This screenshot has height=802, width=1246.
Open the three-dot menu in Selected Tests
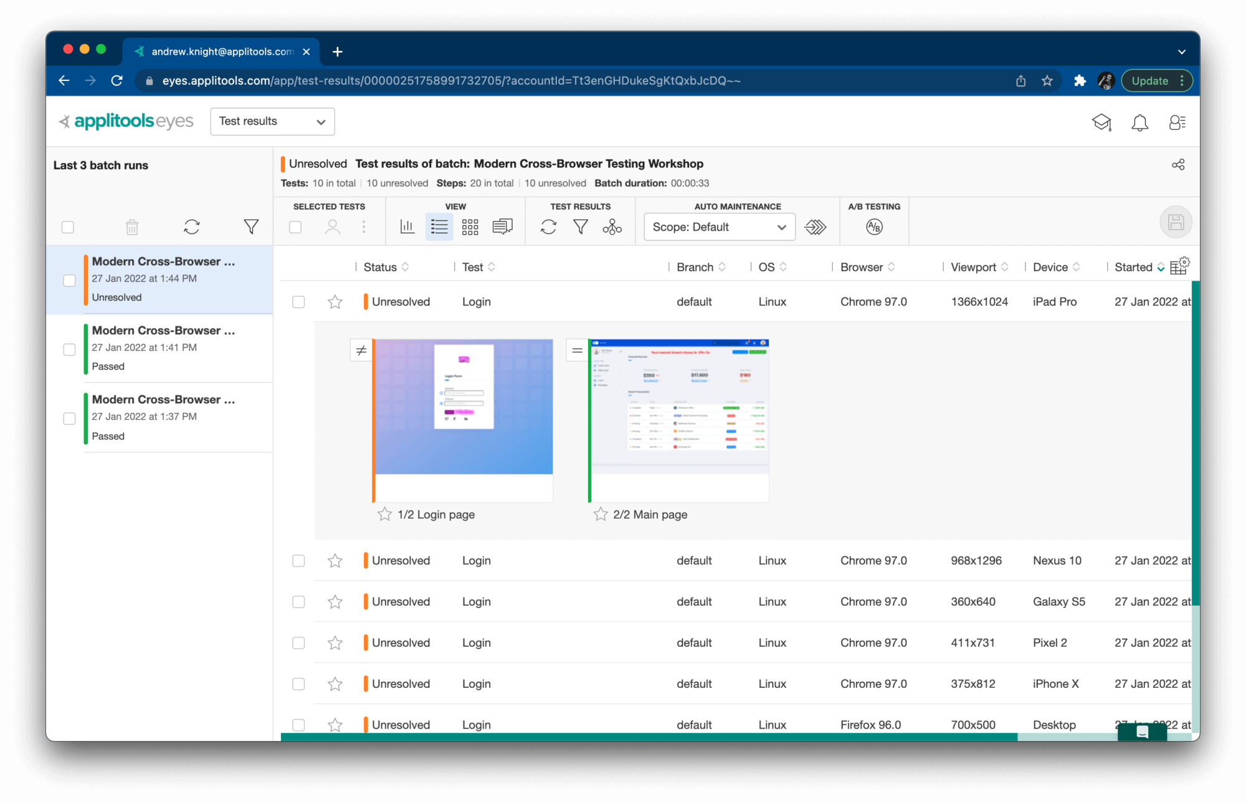click(x=364, y=227)
